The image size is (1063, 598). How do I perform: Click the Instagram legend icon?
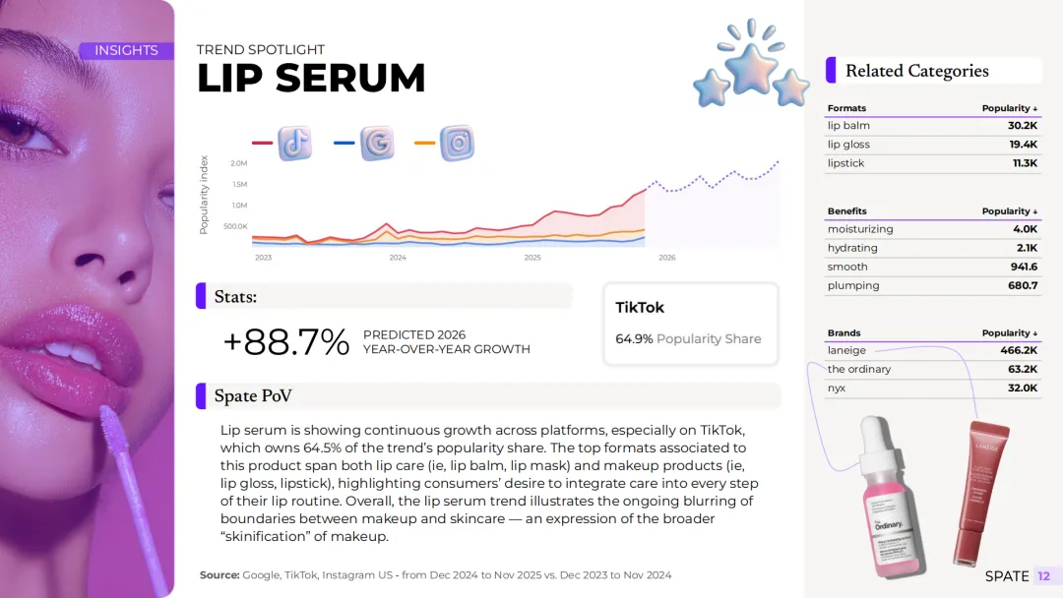(457, 143)
